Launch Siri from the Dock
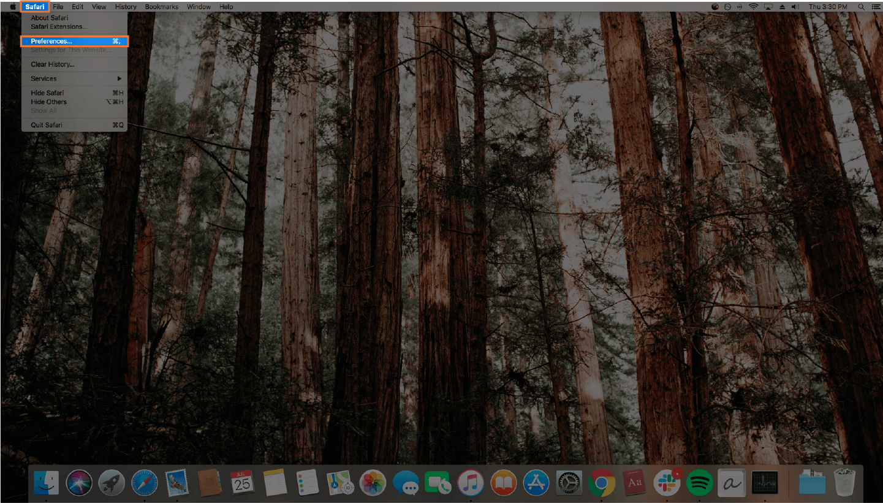 79,483
